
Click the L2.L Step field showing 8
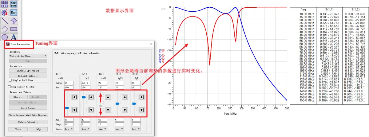[86, 124]
